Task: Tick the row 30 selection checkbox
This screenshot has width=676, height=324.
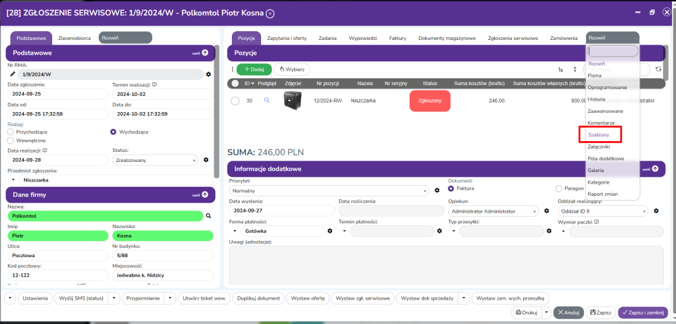Action: [x=235, y=101]
